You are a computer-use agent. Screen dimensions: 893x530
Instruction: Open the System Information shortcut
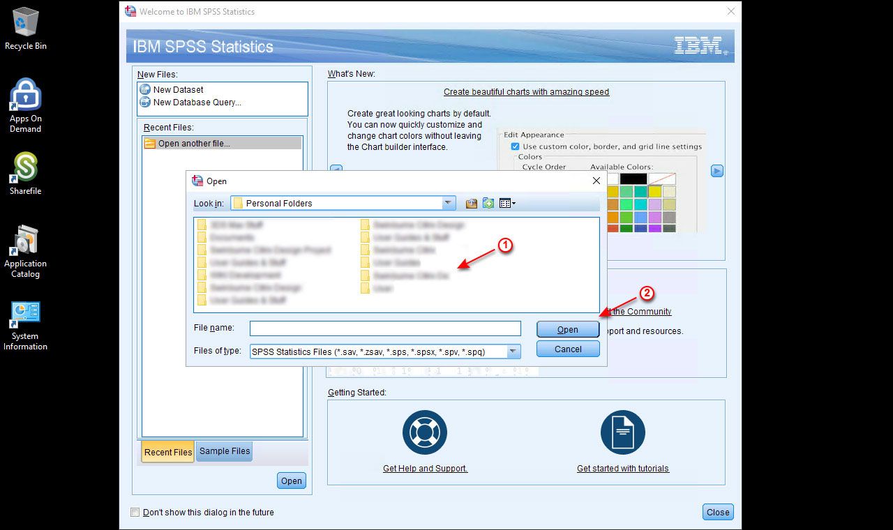tap(26, 315)
